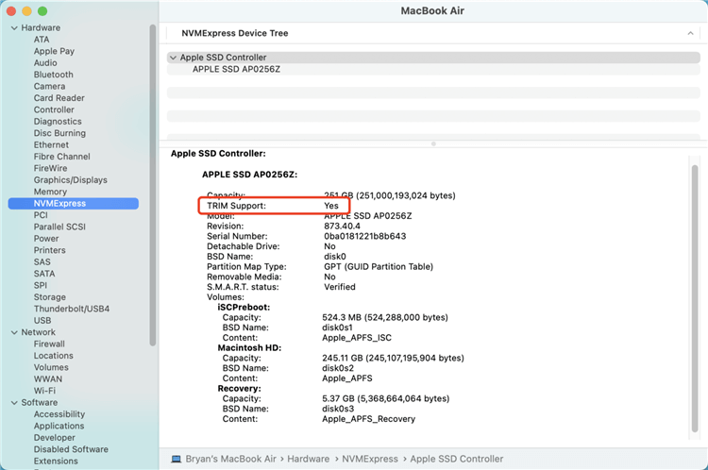708x470 pixels.
Task: Click the Recovery volume heading
Action: point(240,389)
